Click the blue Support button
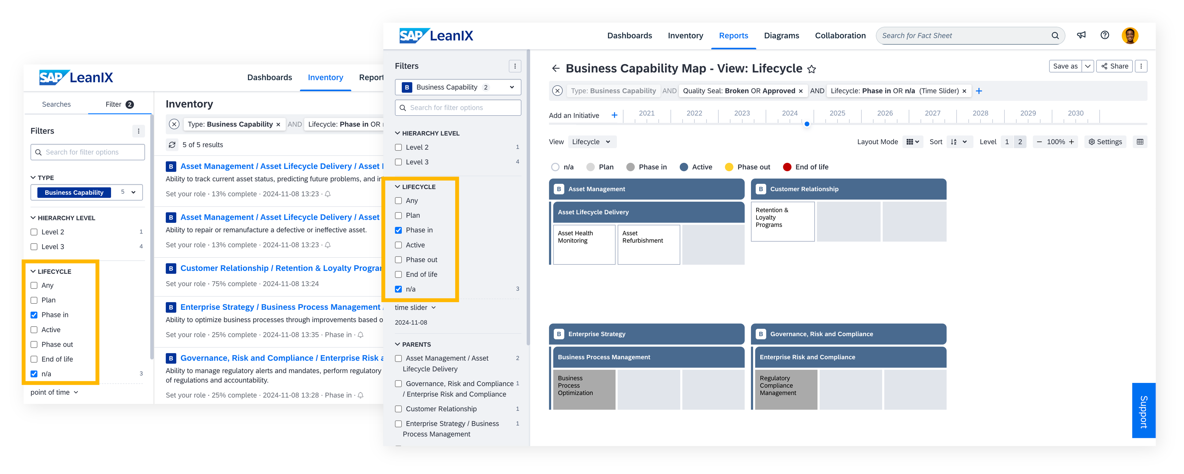Viewport: 1184px width, 474px height. (x=1144, y=411)
